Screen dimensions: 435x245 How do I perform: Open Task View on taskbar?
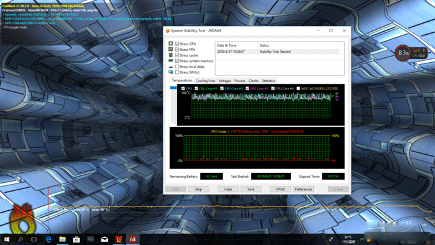coord(34,239)
